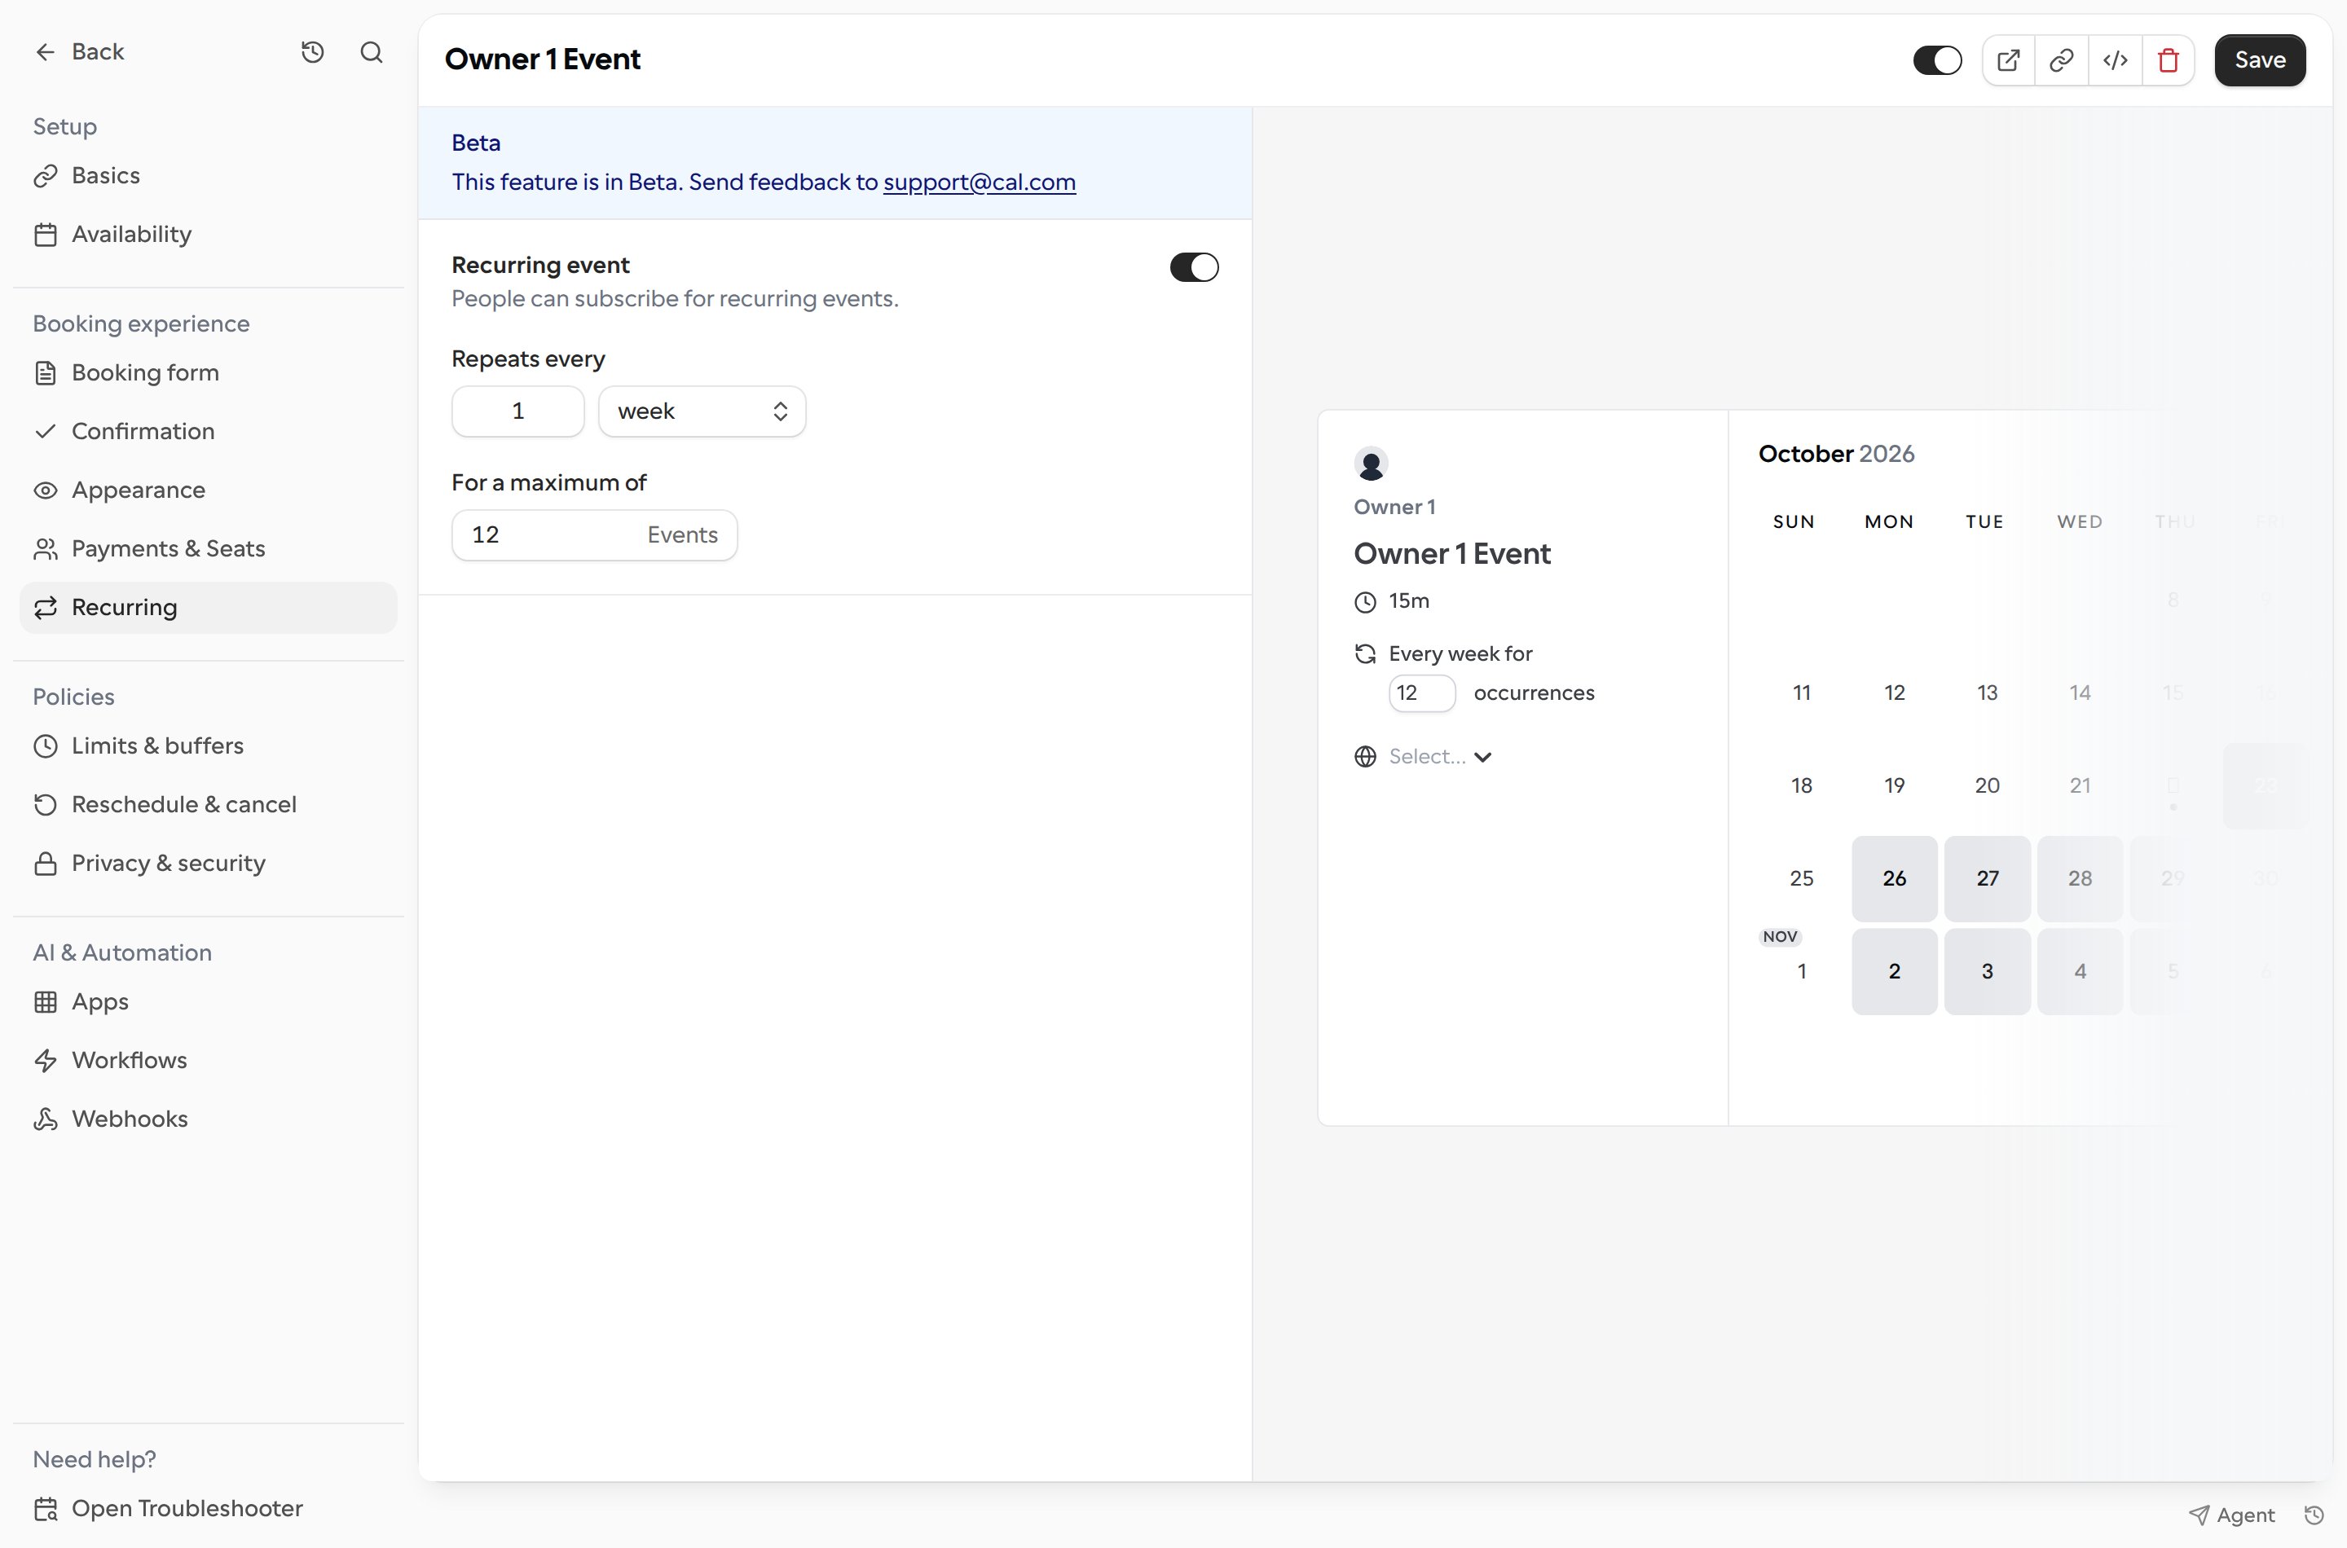The height and width of the screenshot is (1548, 2347).
Task: Click the 15m clock icon in preview
Action: [x=1366, y=602]
